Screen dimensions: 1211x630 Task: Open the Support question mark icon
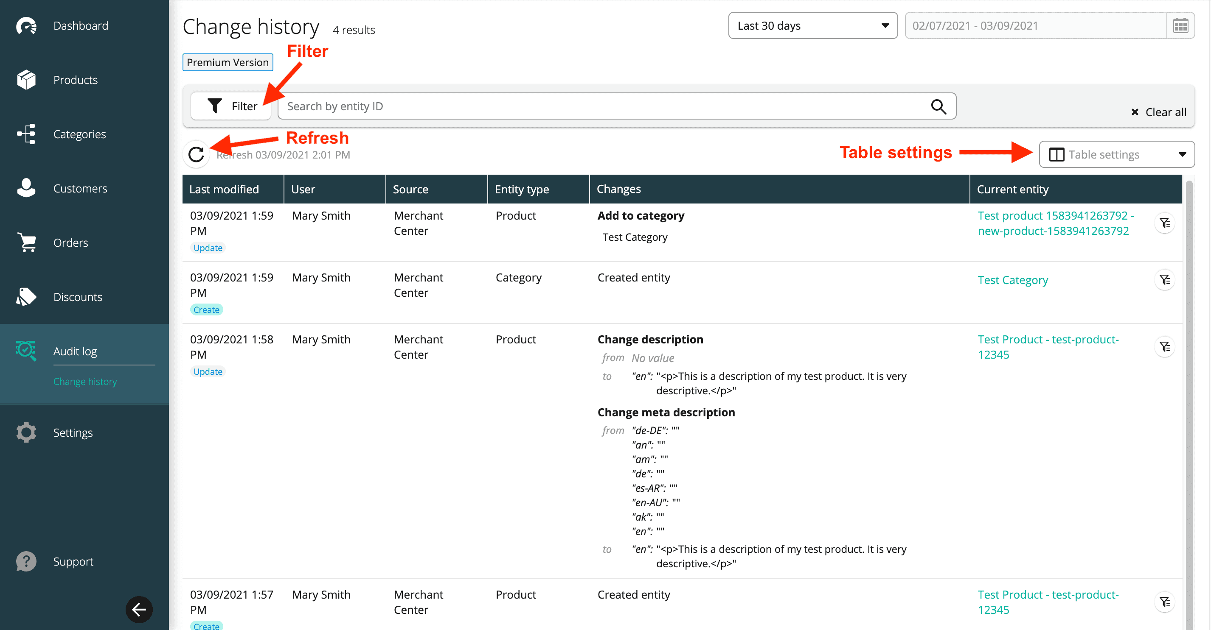tap(26, 561)
